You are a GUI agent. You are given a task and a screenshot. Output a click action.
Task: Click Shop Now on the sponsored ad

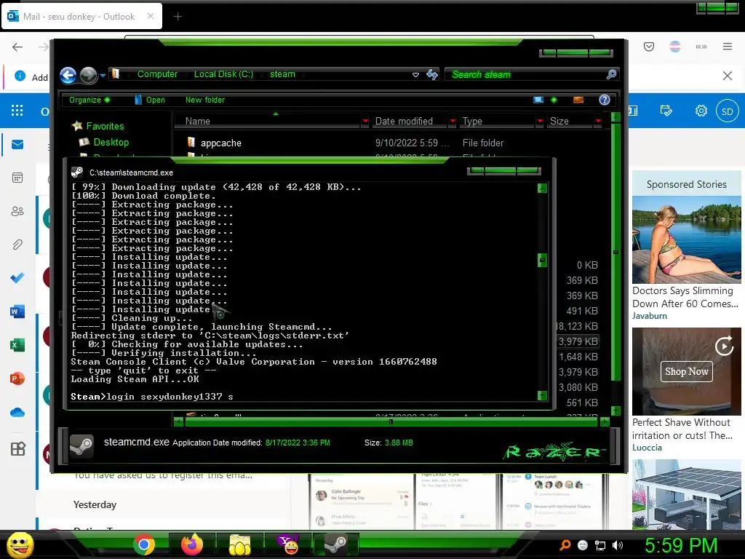click(687, 371)
